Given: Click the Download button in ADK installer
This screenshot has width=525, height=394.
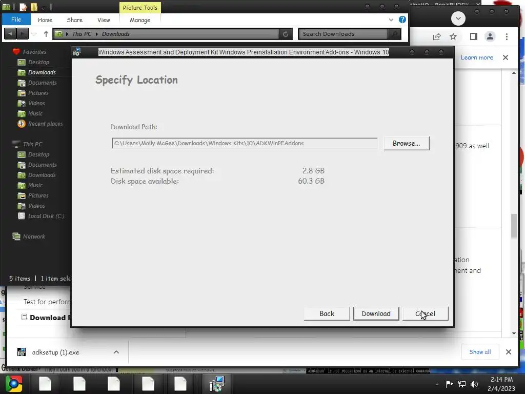Looking at the screenshot, I should 376,313.
